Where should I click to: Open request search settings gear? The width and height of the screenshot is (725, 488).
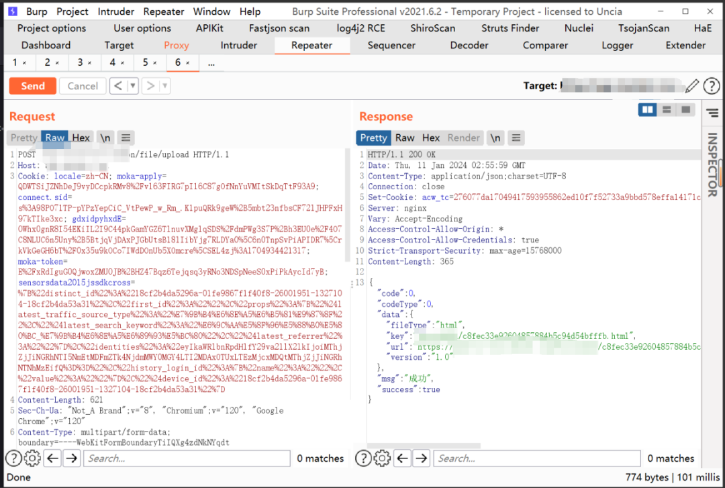click(32, 458)
